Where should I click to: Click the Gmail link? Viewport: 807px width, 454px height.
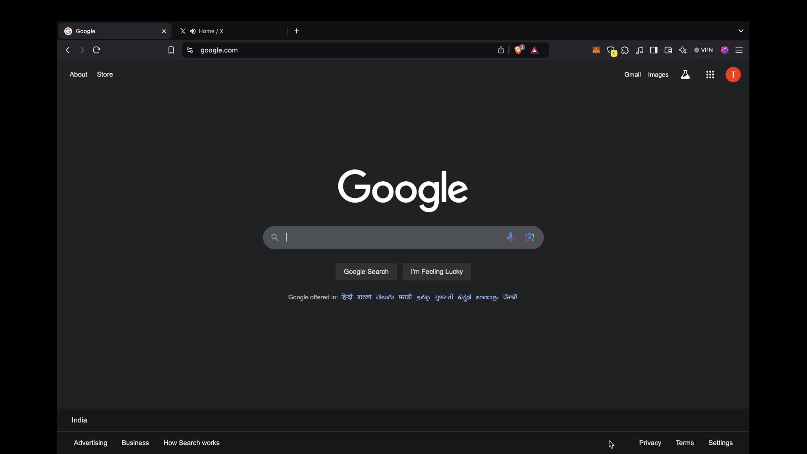point(633,74)
